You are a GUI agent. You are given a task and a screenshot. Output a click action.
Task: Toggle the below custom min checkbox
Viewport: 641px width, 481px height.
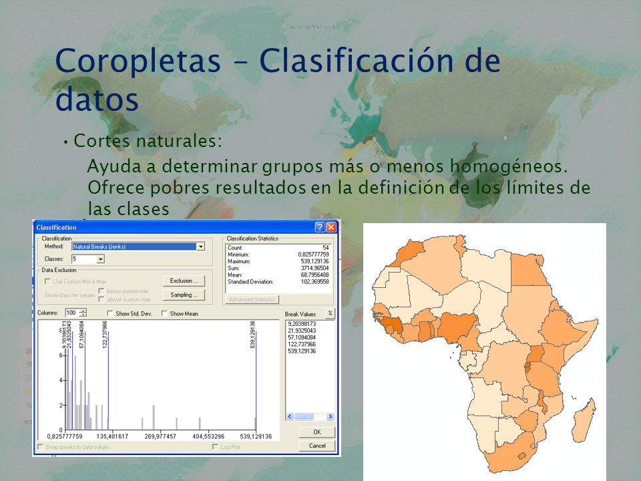(x=101, y=291)
